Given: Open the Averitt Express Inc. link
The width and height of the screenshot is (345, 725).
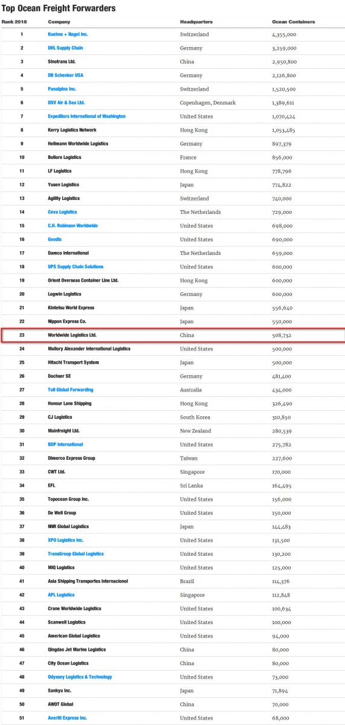Looking at the screenshot, I should (67, 718).
